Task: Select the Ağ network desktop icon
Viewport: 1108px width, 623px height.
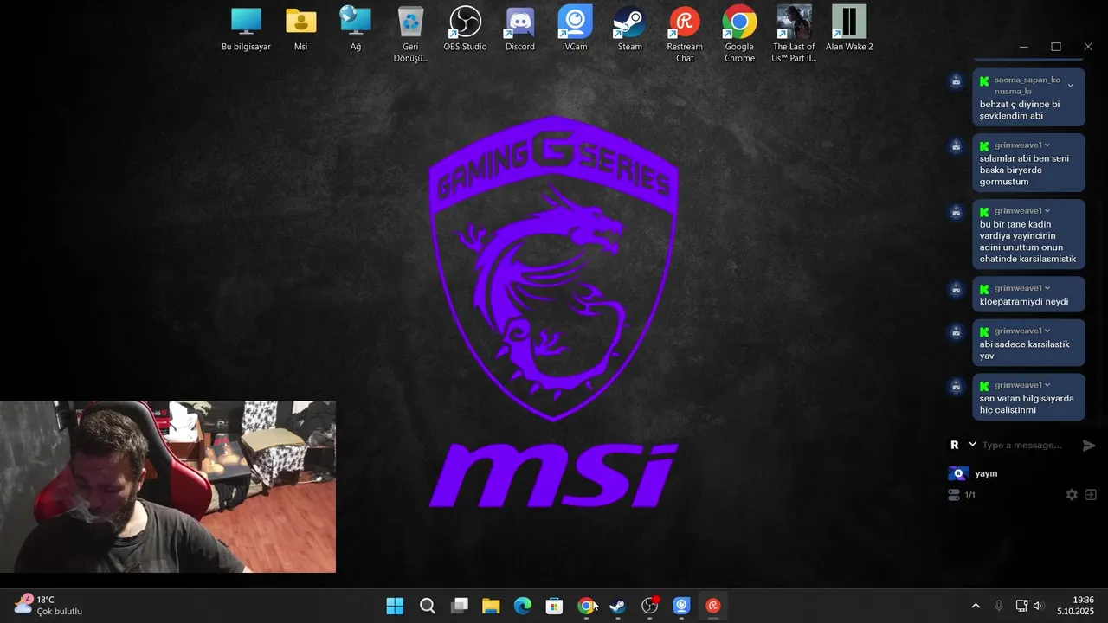Action: (x=355, y=29)
